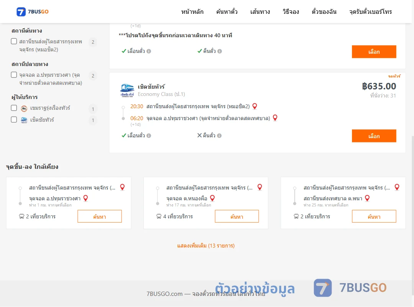Select the first trip with เลือก button
This screenshot has height=307, width=414.
click(x=374, y=51)
